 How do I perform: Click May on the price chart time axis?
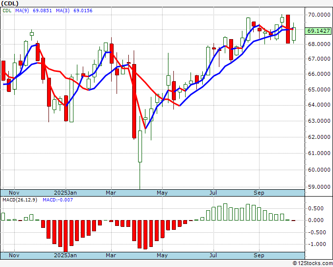point(162,193)
